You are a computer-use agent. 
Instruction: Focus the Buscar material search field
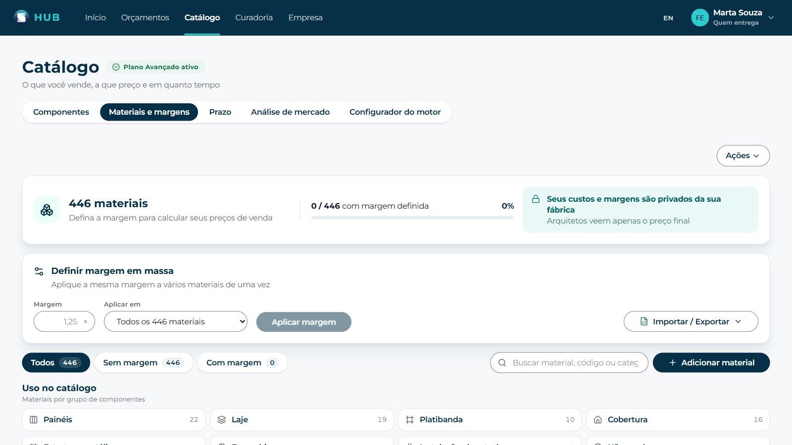(x=569, y=362)
